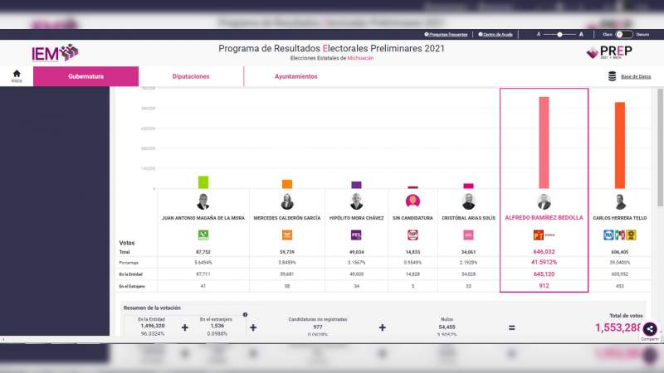Click the green PVEM party icon
The height and width of the screenshot is (373, 664).
[203, 235]
